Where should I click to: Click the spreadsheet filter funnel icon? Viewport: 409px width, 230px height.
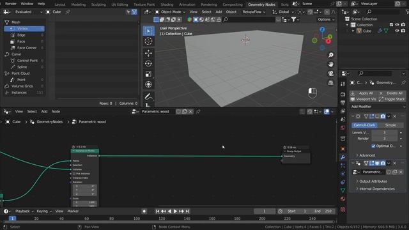tap(134, 12)
